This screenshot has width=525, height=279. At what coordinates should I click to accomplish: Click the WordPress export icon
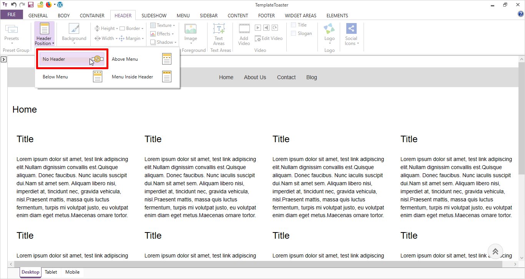tap(60, 5)
